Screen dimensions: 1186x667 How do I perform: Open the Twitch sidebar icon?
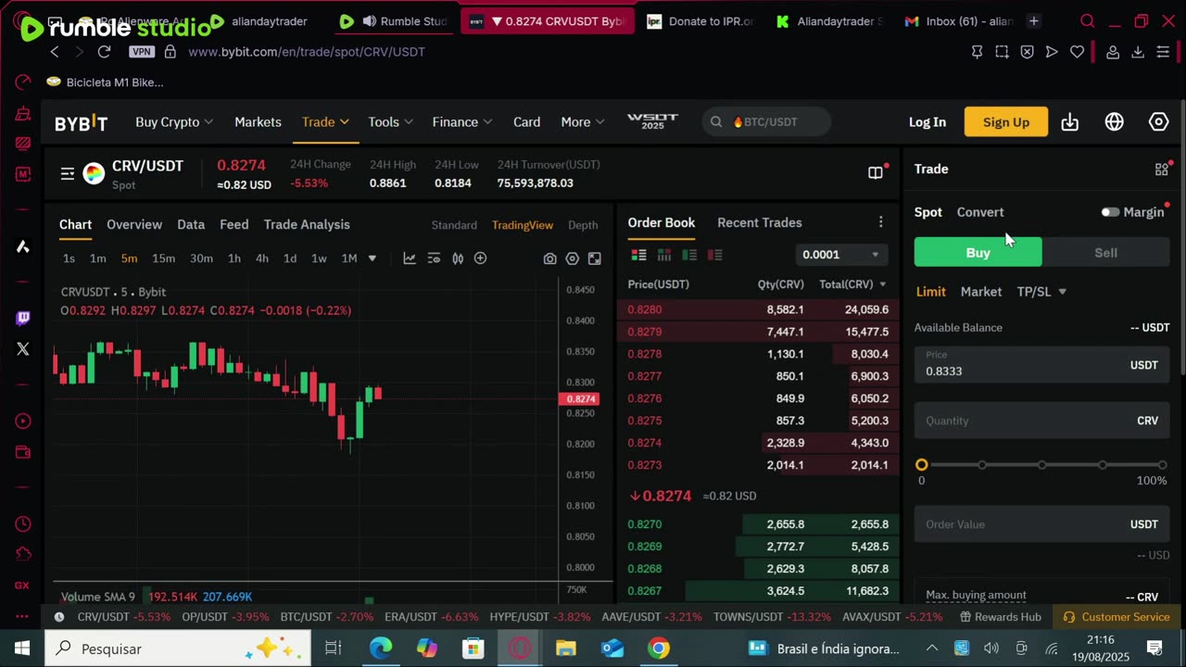23,318
